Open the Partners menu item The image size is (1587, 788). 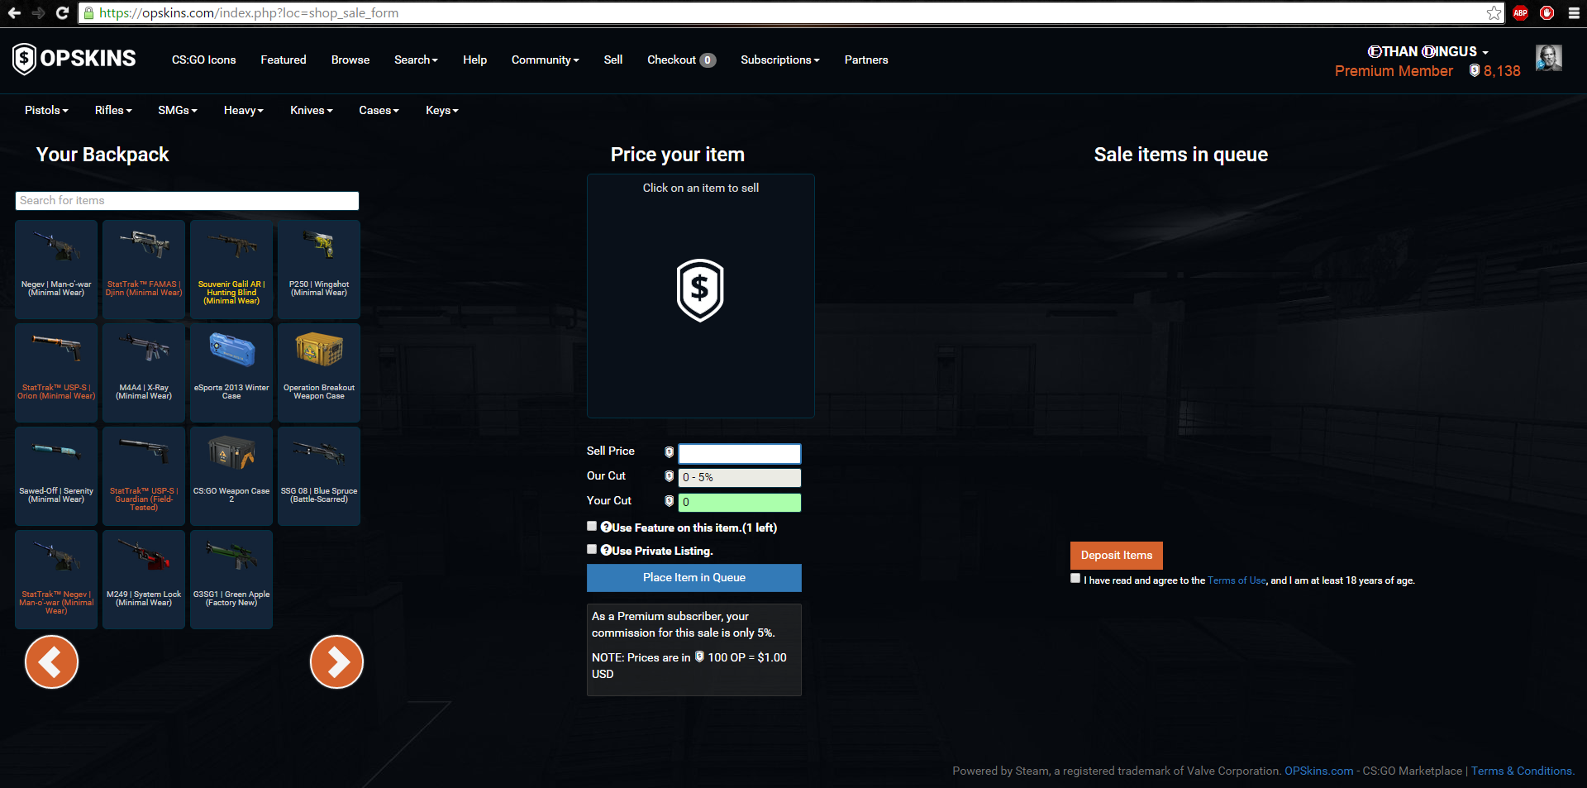point(866,60)
